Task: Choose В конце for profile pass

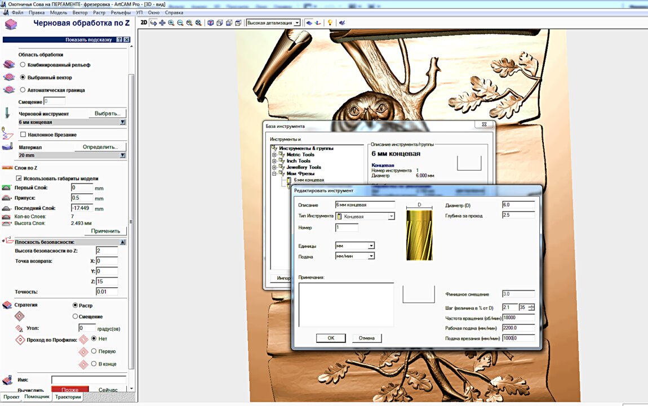Action: click(94, 363)
